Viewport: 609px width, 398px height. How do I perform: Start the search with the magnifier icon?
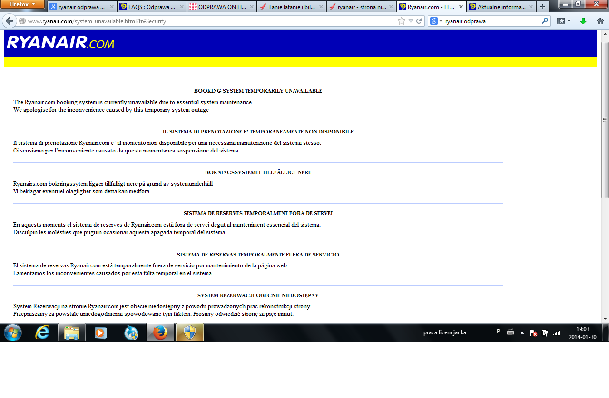click(545, 21)
